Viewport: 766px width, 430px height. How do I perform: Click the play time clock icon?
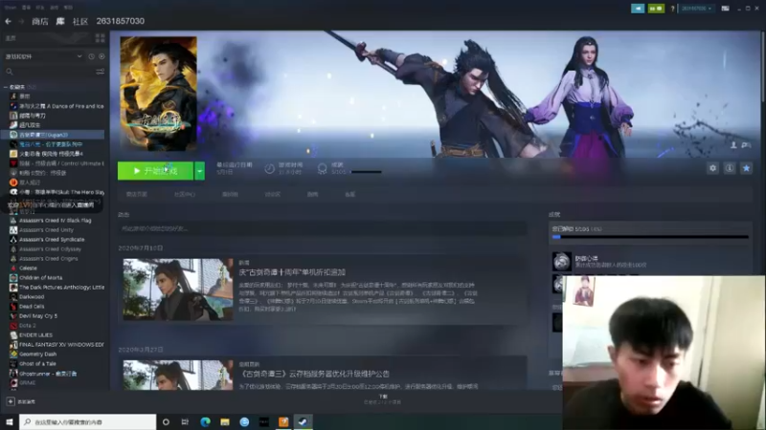[270, 169]
